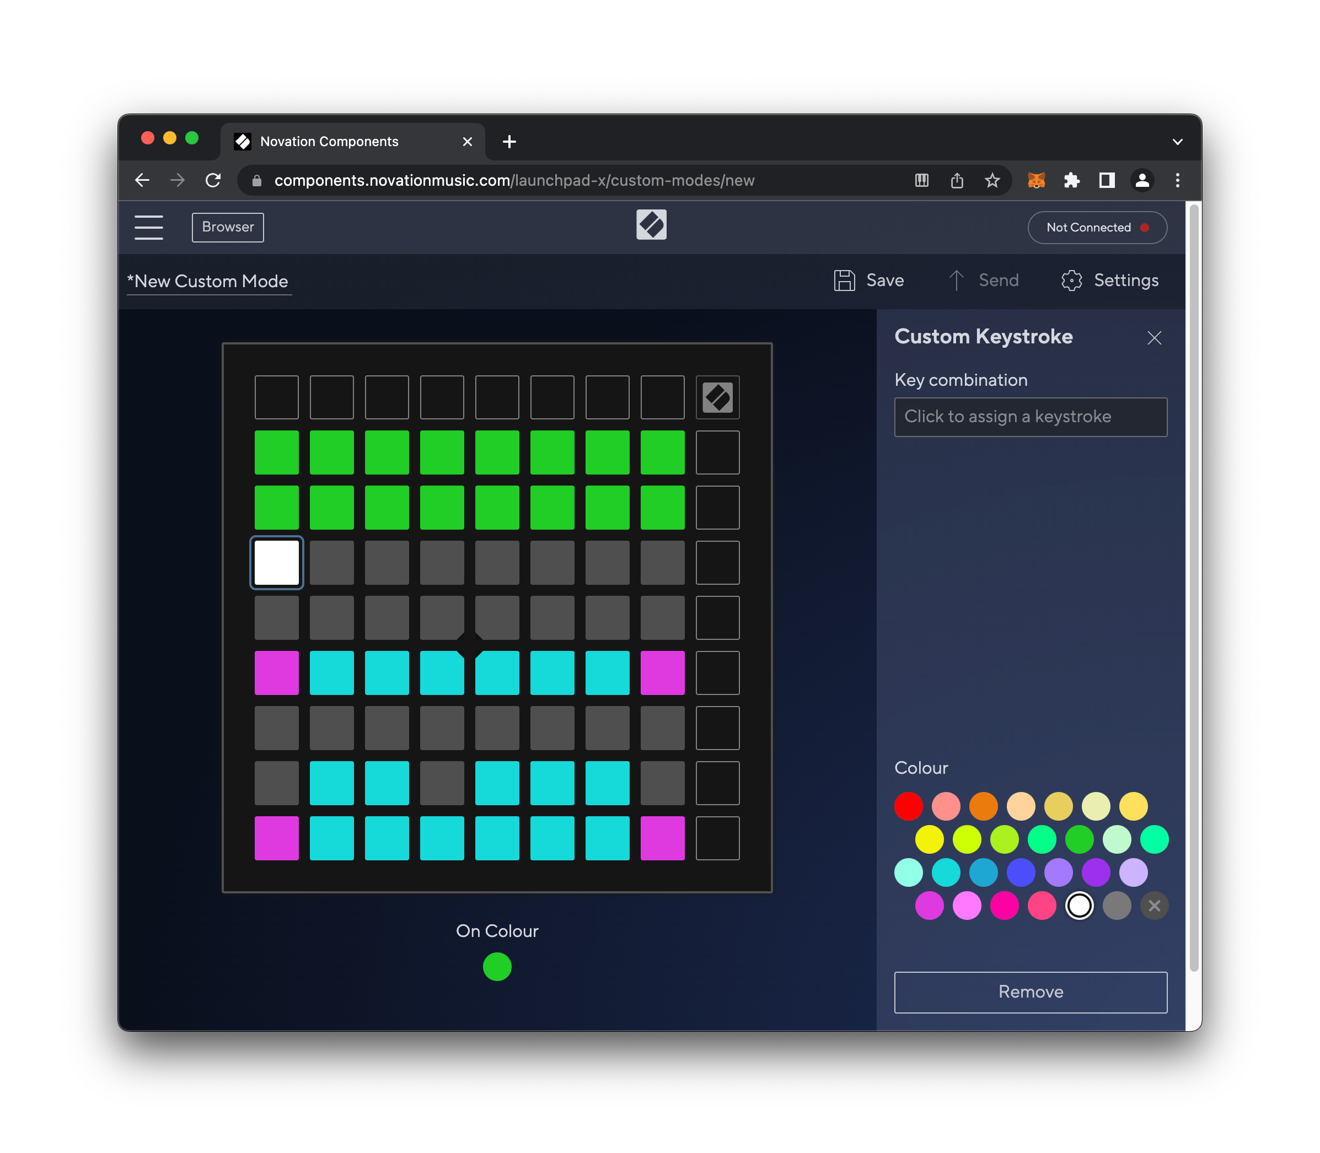
Task: Open a new browser tab
Action: (x=509, y=142)
